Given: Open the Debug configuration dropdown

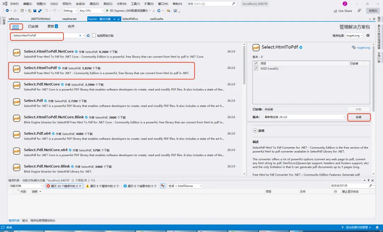Looking at the screenshot, I should [70, 11].
